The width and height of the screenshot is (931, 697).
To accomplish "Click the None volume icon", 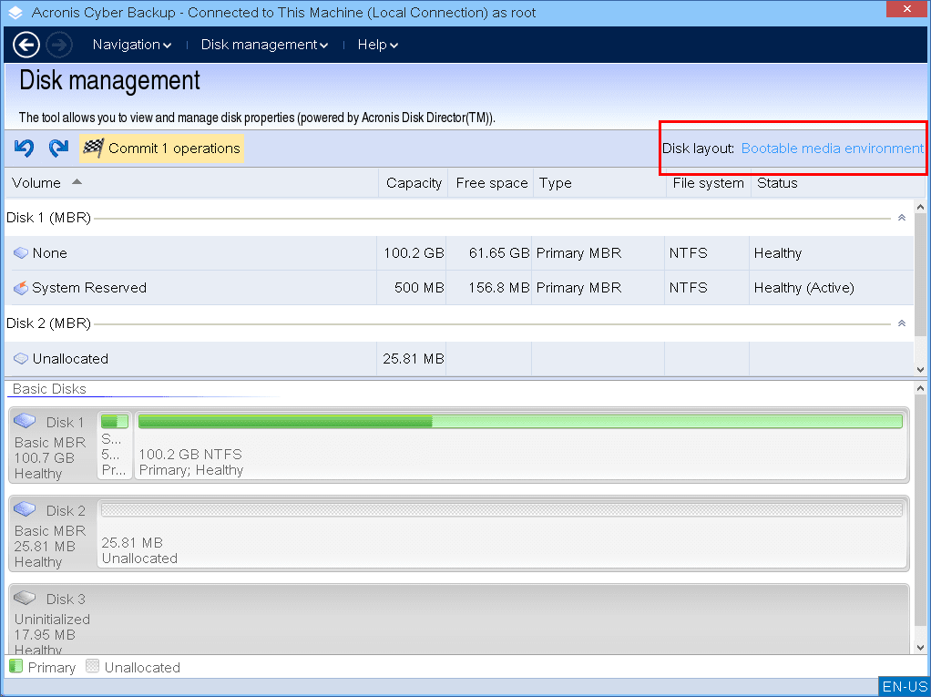I will pos(21,253).
